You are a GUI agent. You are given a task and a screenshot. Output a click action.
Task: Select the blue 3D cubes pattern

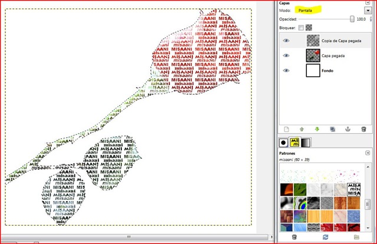click(287, 228)
